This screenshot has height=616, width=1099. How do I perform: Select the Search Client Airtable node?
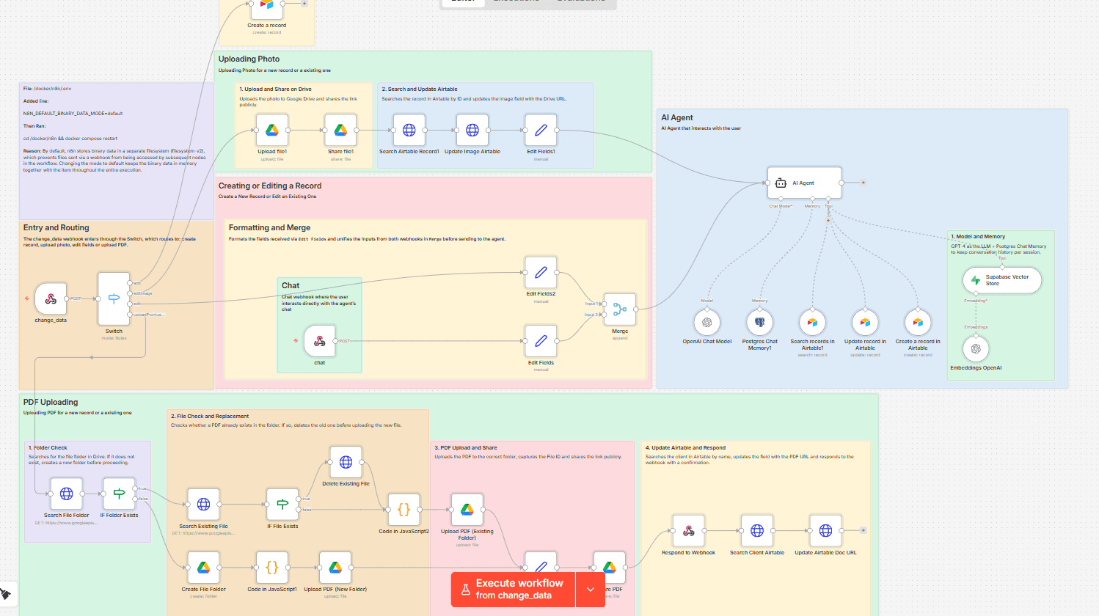(757, 530)
